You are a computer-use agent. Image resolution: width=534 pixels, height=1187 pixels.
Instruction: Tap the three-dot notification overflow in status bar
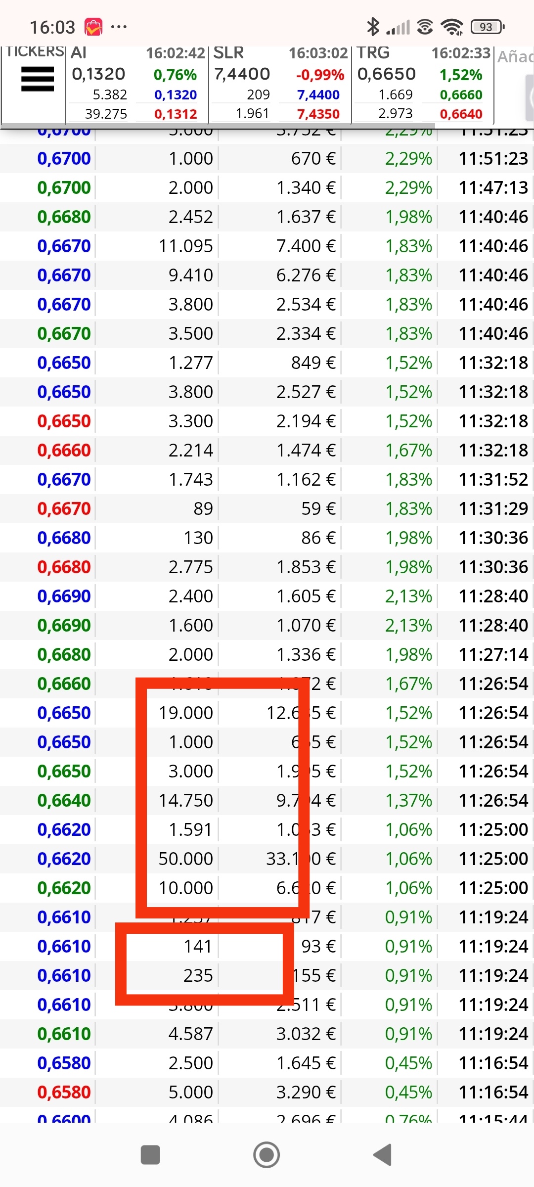119,27
